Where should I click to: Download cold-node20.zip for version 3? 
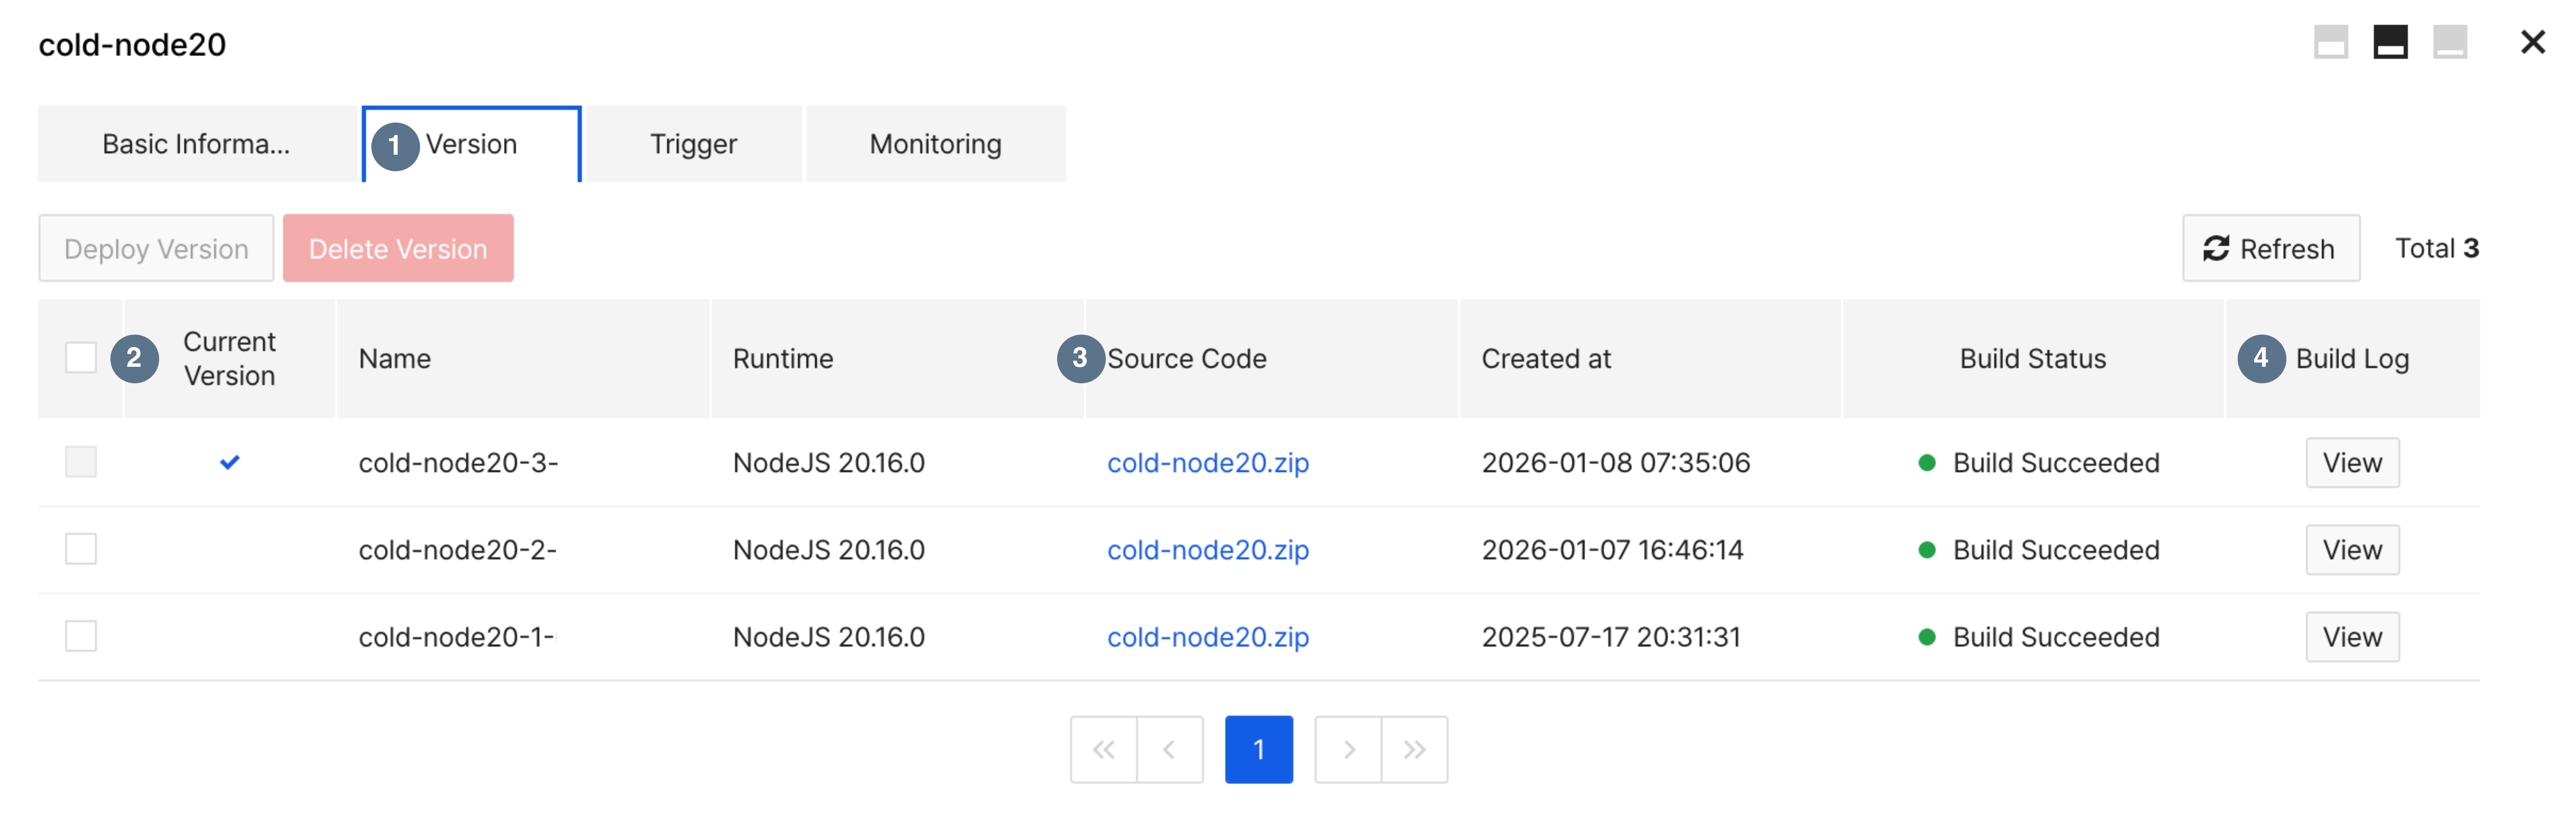[x=1207, y=462]
